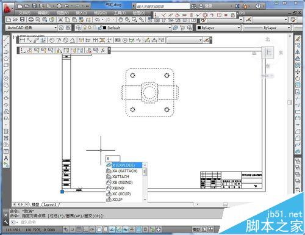Screen dimensions: 305x235
Task: Choose XATTACH from the suggestion list
Action: pos(120,176)
